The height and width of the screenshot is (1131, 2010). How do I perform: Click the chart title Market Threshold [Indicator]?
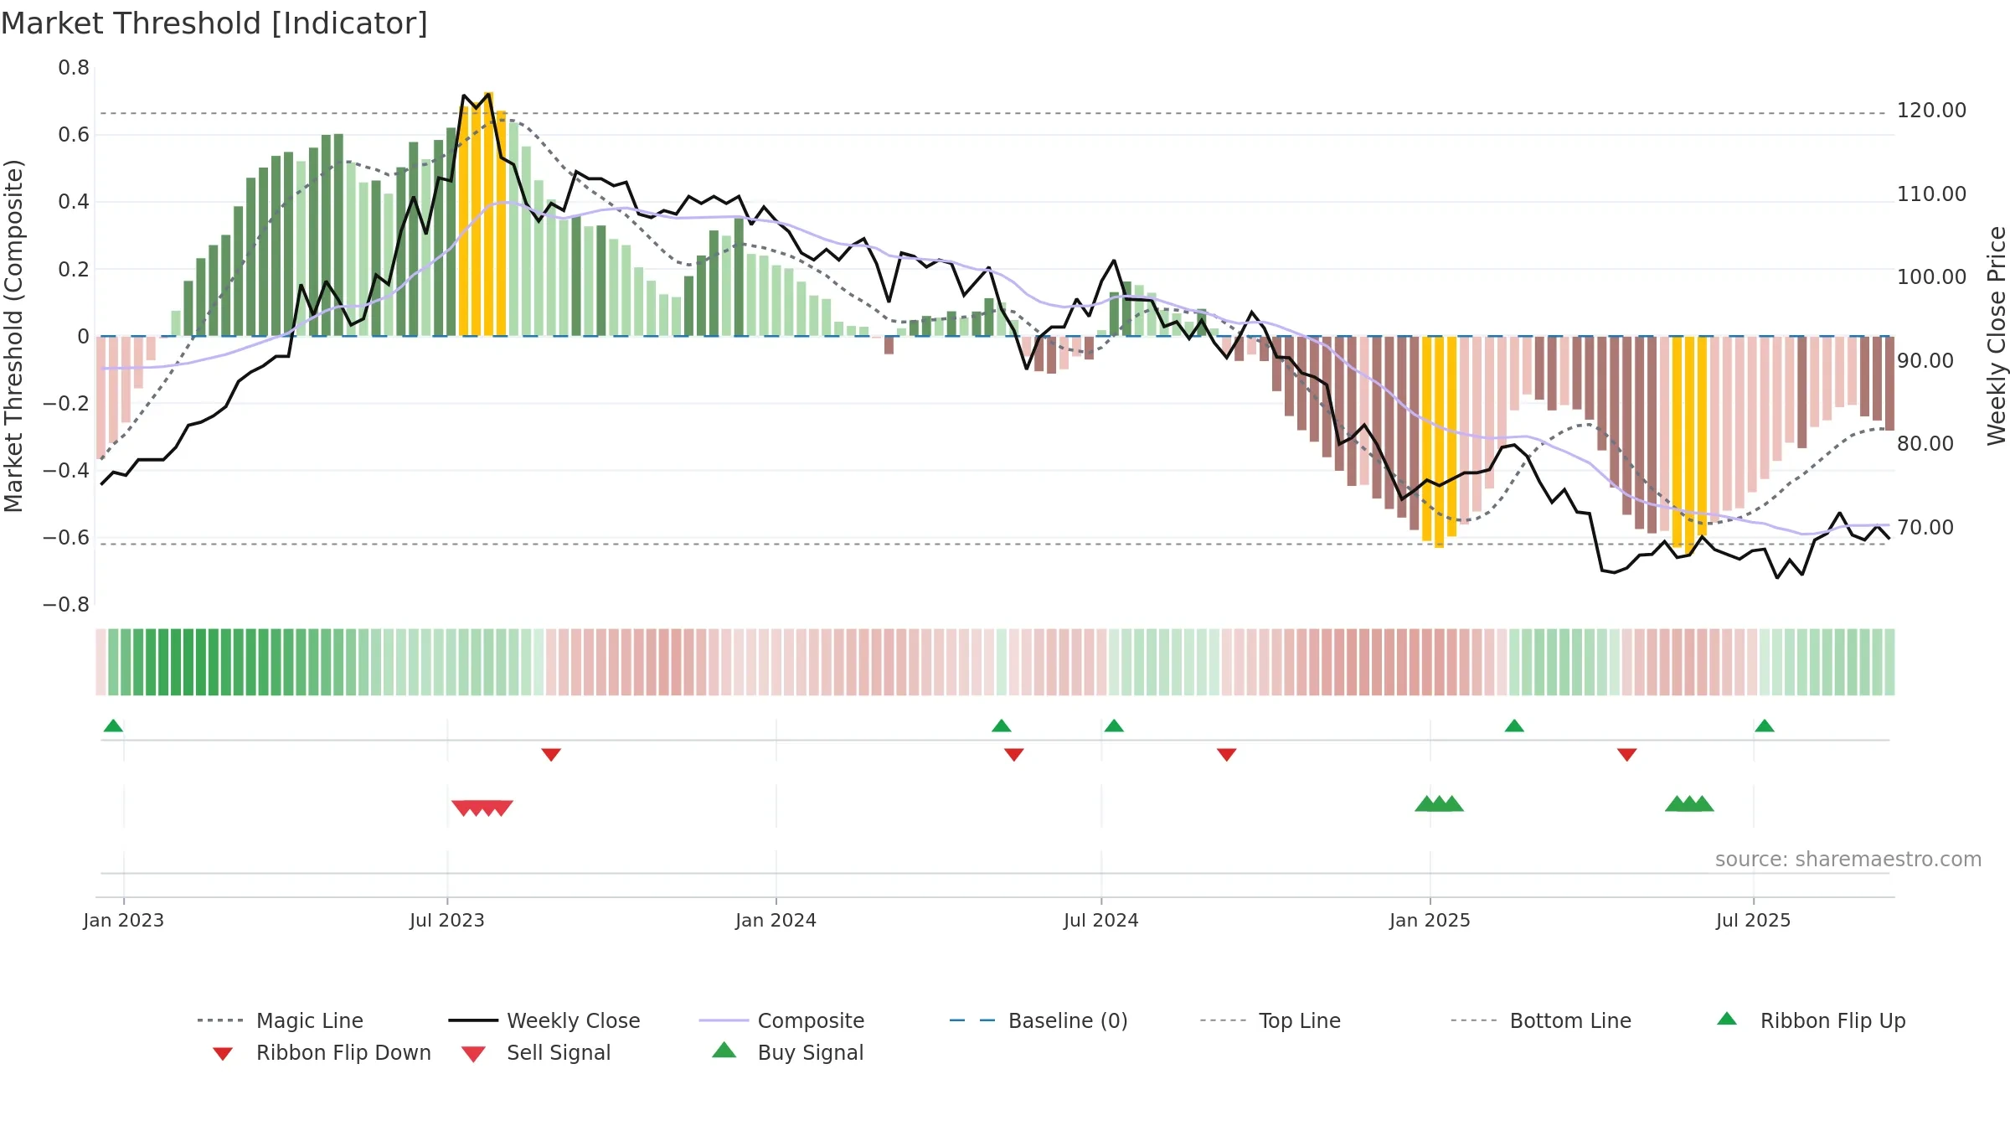pos(214,23)
